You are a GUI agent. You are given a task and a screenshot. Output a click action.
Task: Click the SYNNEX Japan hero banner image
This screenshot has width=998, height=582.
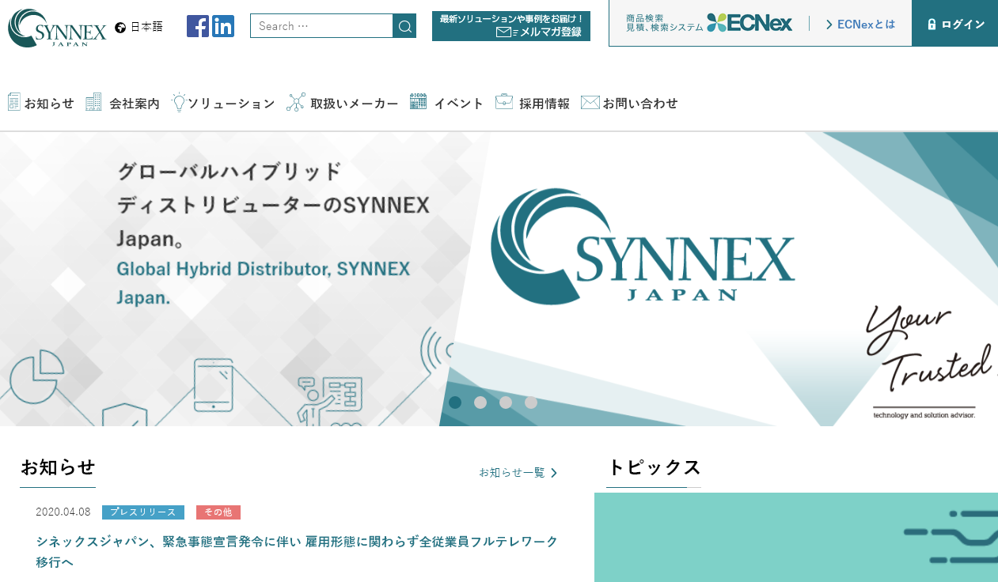click(x=499, y=279)
